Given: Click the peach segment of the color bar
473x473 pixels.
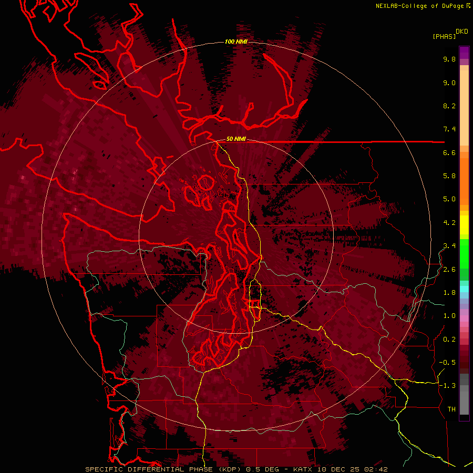Looking at the screenshot, I should click(464, 108).
